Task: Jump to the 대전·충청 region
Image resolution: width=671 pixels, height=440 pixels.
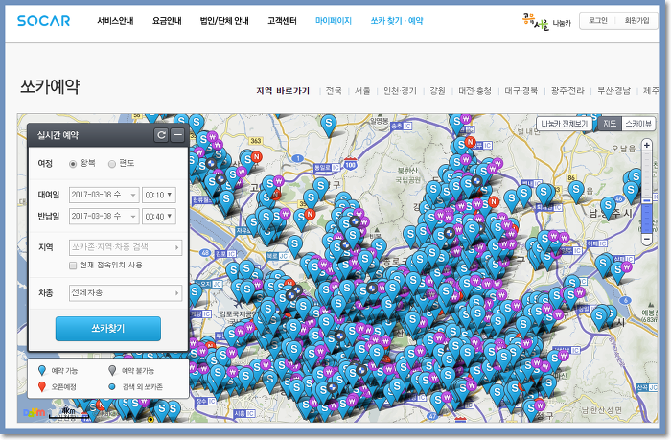Action: click(x=475, y=90)
